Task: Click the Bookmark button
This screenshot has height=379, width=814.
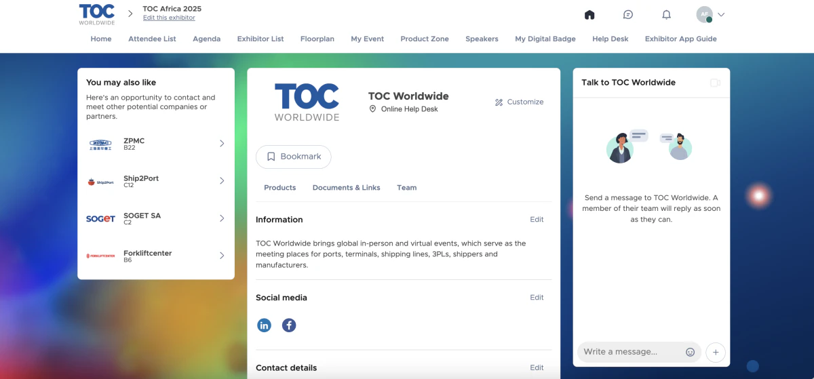Action: click(294, 157)
